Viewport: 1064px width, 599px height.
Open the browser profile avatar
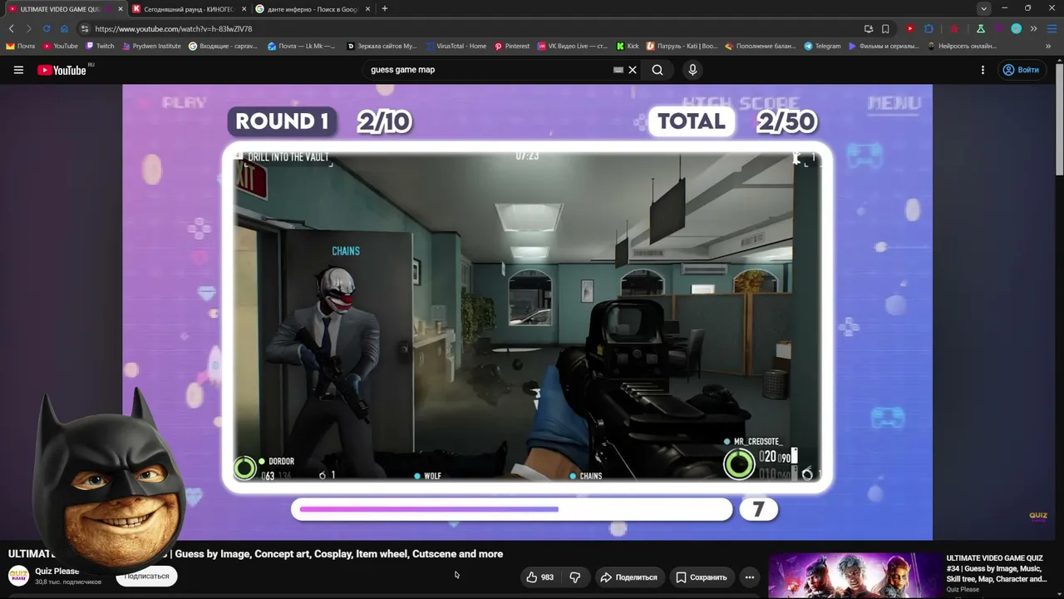click(x=1016, y=28)
